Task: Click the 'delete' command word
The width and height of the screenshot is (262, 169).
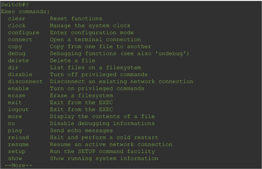Action: (18, 60)
